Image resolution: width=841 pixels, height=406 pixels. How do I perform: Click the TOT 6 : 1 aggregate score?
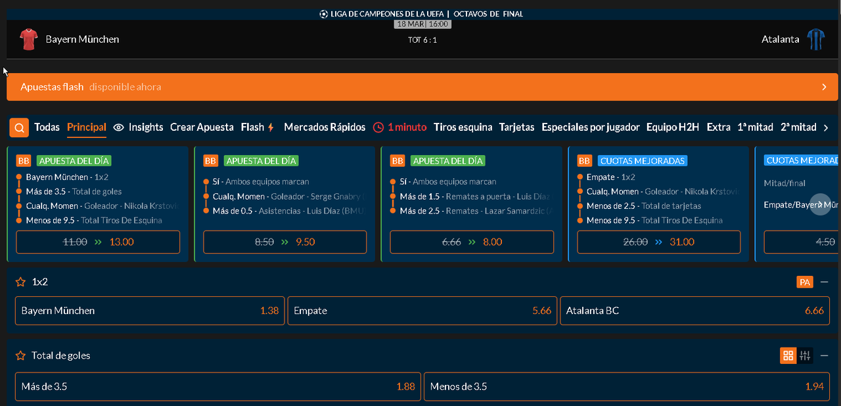(422, 40)
